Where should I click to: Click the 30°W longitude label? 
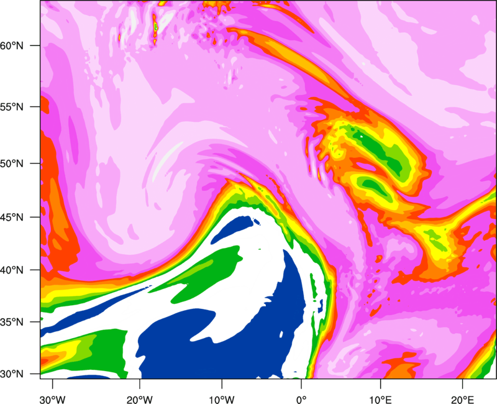tap(53, 400)
